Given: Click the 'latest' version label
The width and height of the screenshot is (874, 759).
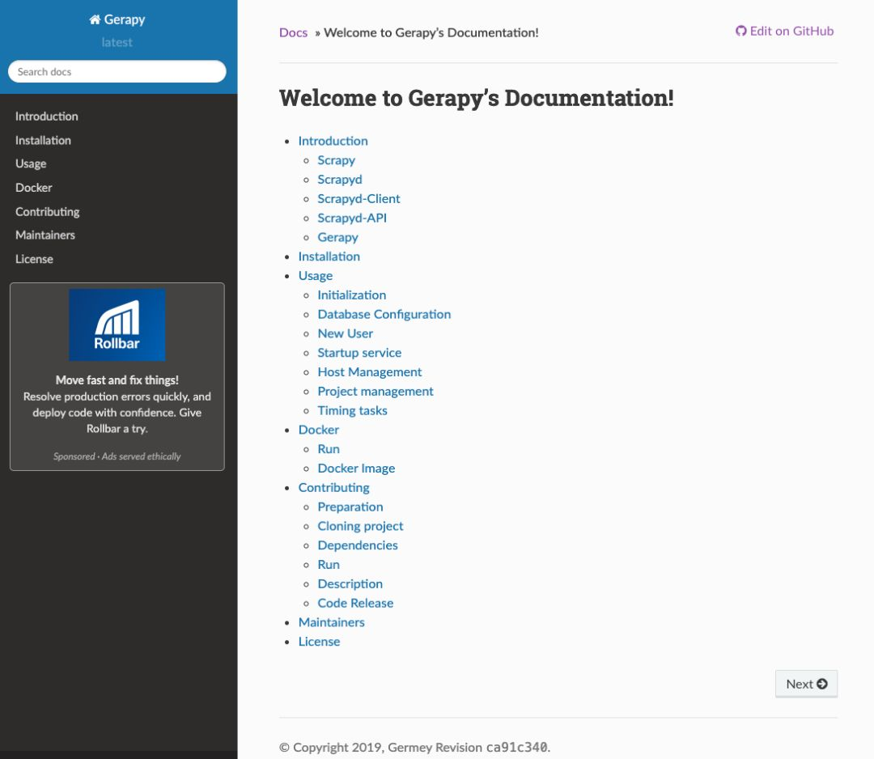Looking at the screenshot, I should tap(117, 42).
